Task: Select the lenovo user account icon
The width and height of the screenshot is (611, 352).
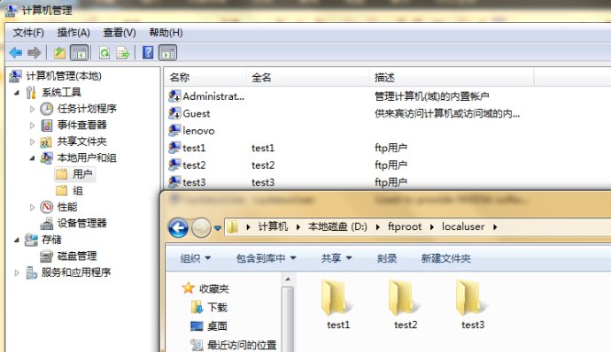Action: pyautogui.click(x=174, y=130)
